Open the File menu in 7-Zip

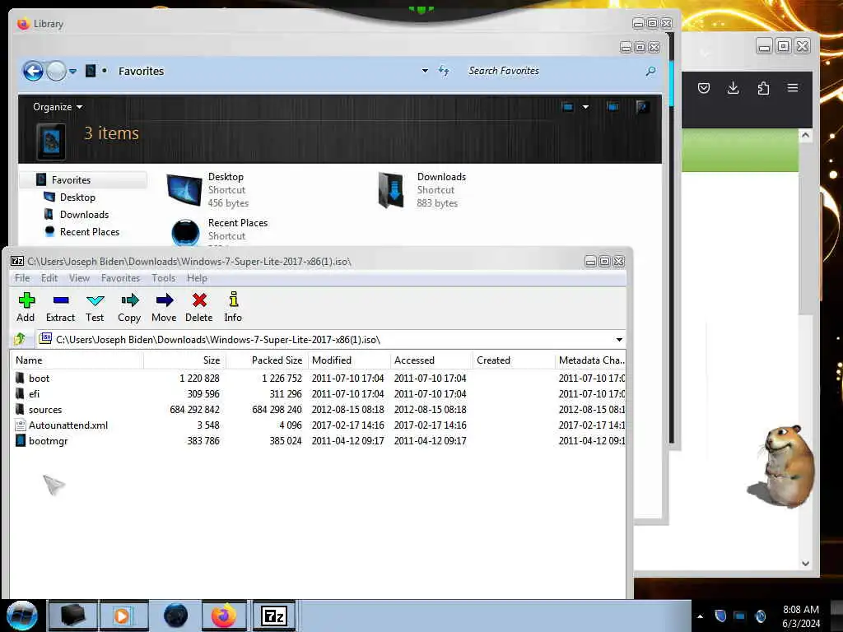tap(22, 278)
